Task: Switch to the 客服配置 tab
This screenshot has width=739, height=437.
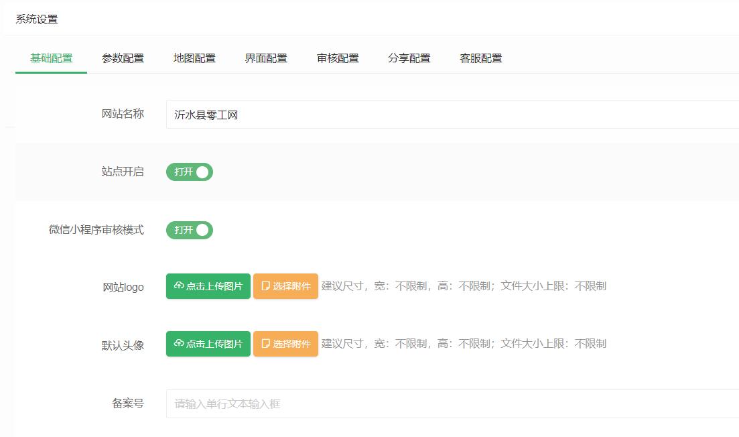Action: pyautogui.click(x=481, y=58)
